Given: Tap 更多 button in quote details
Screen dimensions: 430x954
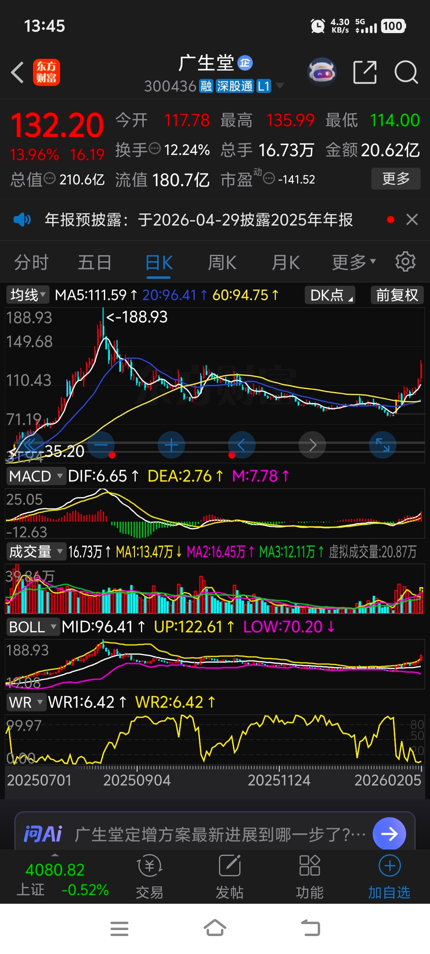Looking at the screenshot, I should pyautogui.click(x=396, y=178).
